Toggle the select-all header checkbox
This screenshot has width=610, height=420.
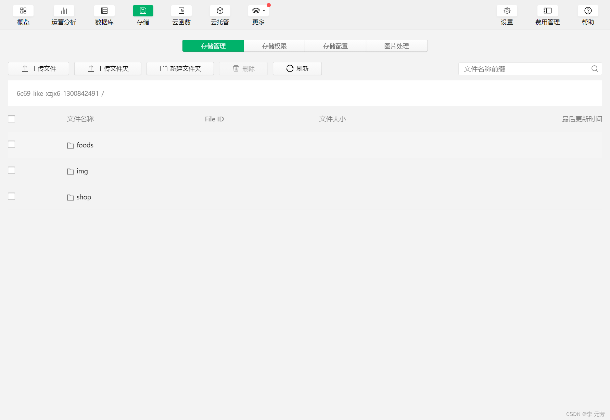pos(12,119)
